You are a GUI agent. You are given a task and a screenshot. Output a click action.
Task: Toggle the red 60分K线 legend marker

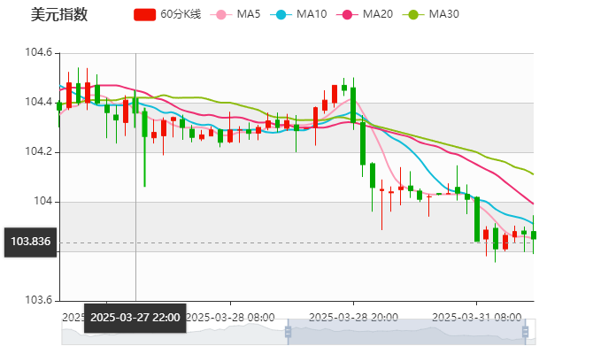pos(145,14)
